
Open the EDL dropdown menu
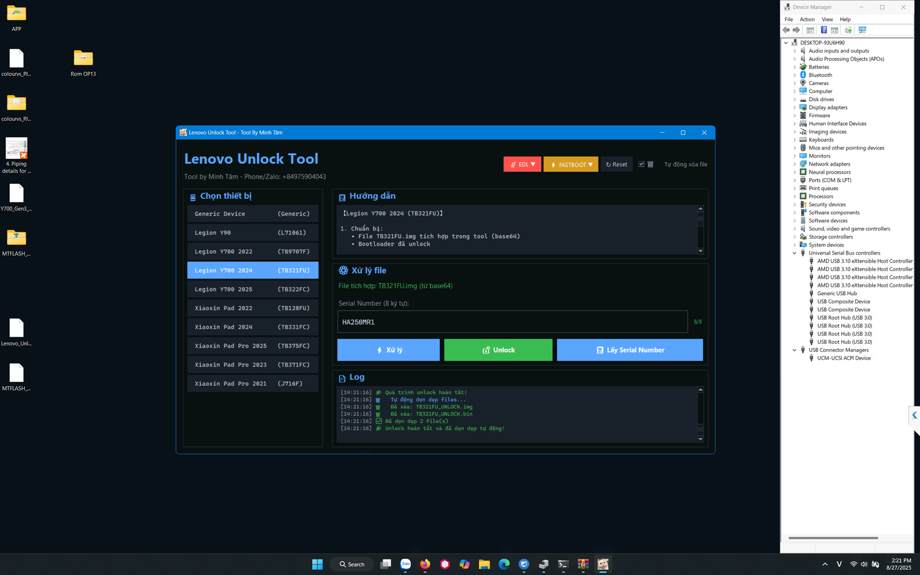pyautogui.click(x=522, y=164)
